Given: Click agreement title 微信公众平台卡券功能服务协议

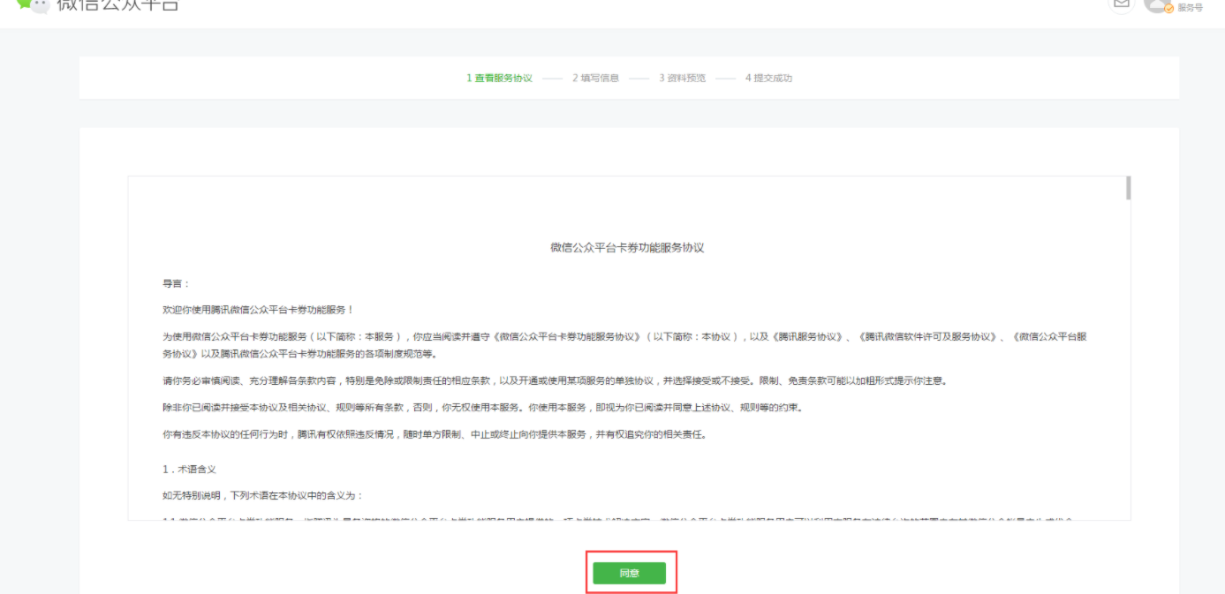Looking at the screenshot, I should tap(627, 248).
